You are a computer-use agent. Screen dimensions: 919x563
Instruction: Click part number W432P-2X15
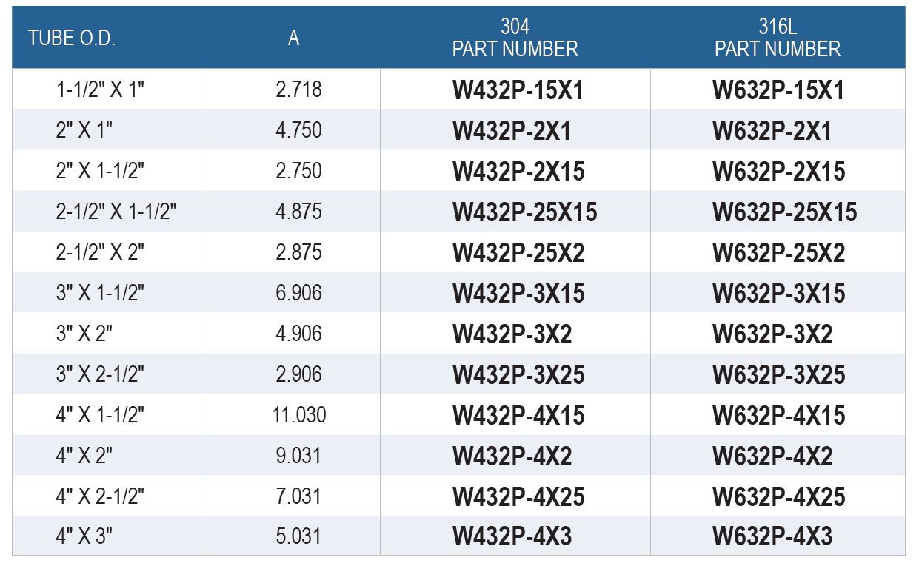[518, 172]
